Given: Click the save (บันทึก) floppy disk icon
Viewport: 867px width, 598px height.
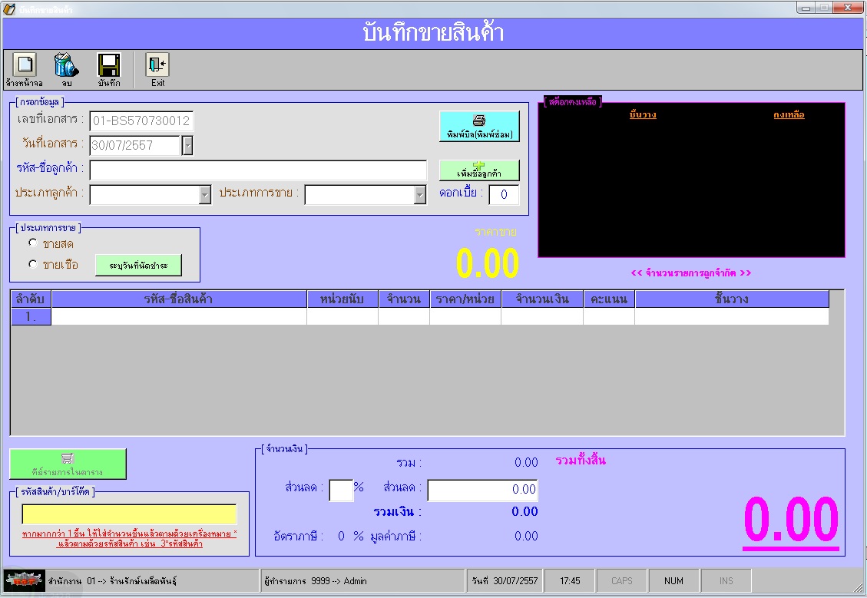Looking at the screenshot, I should point(109,65).
